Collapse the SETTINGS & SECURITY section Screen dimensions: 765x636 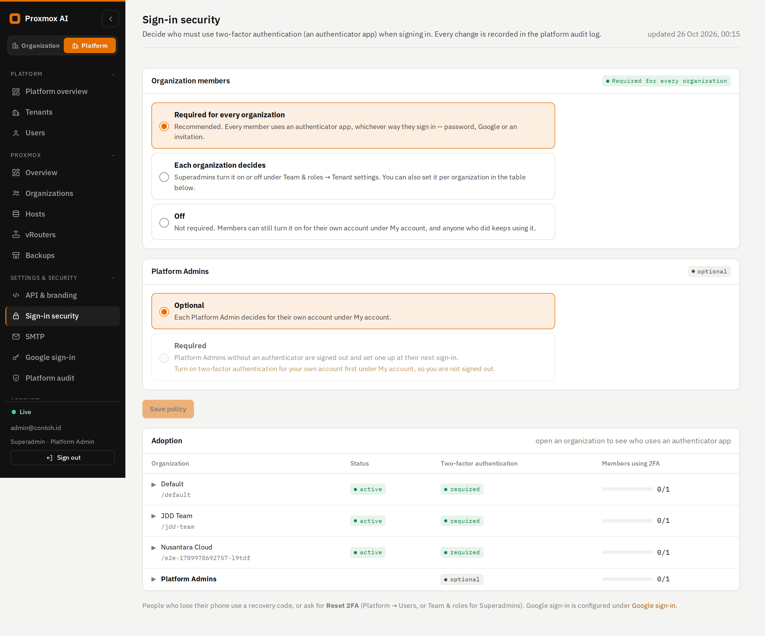113,278
